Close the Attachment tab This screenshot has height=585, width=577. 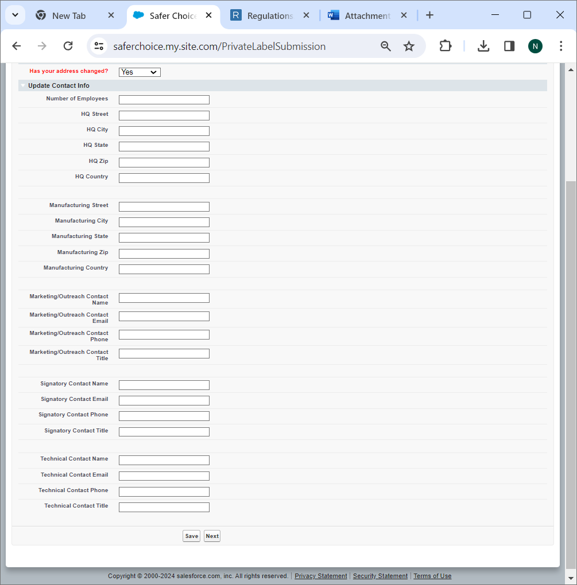point(404,15)
